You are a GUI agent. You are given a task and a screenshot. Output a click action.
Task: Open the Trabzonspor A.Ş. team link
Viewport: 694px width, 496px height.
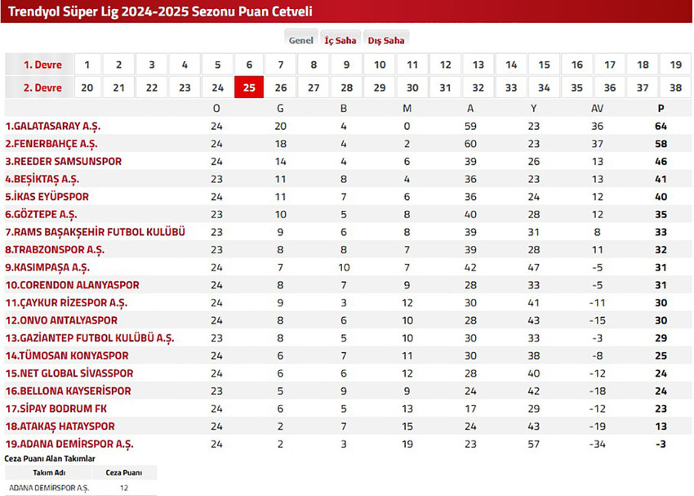55,250
